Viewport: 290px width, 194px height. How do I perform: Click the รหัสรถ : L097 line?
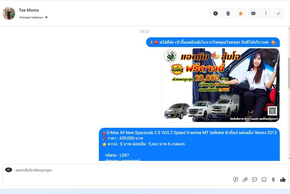coord(117,155)
